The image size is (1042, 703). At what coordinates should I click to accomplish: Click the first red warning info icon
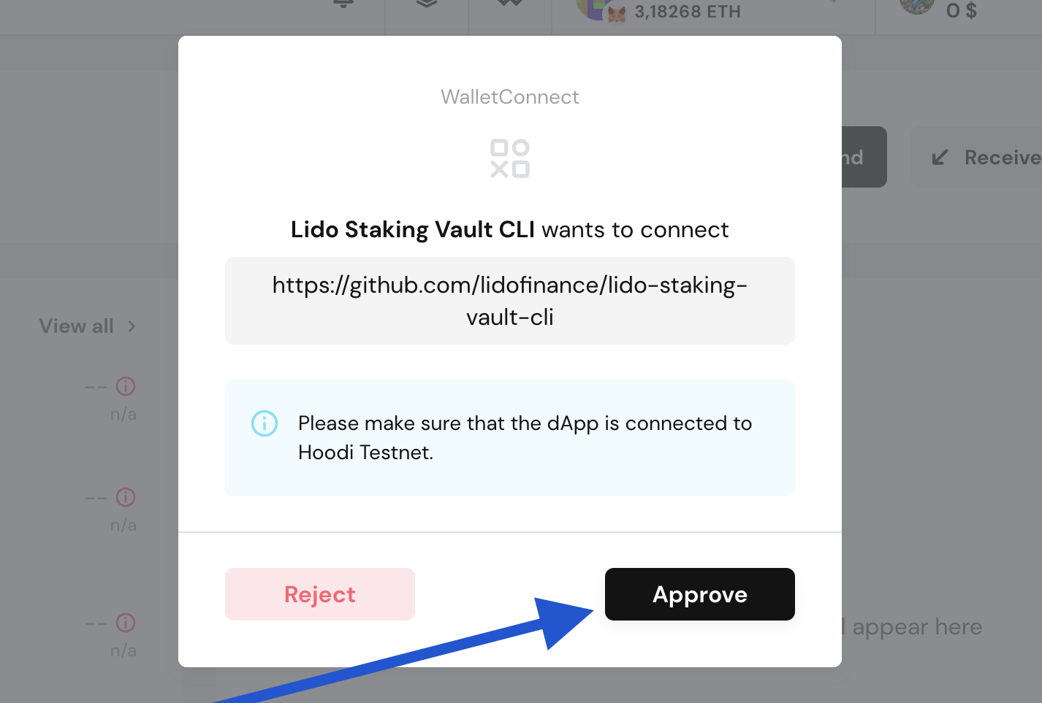tap(126, 386)
